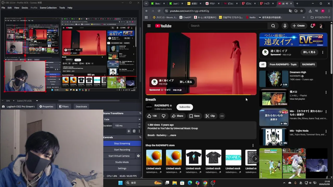Reload the YouTube page in Chrome

[159, 11]
